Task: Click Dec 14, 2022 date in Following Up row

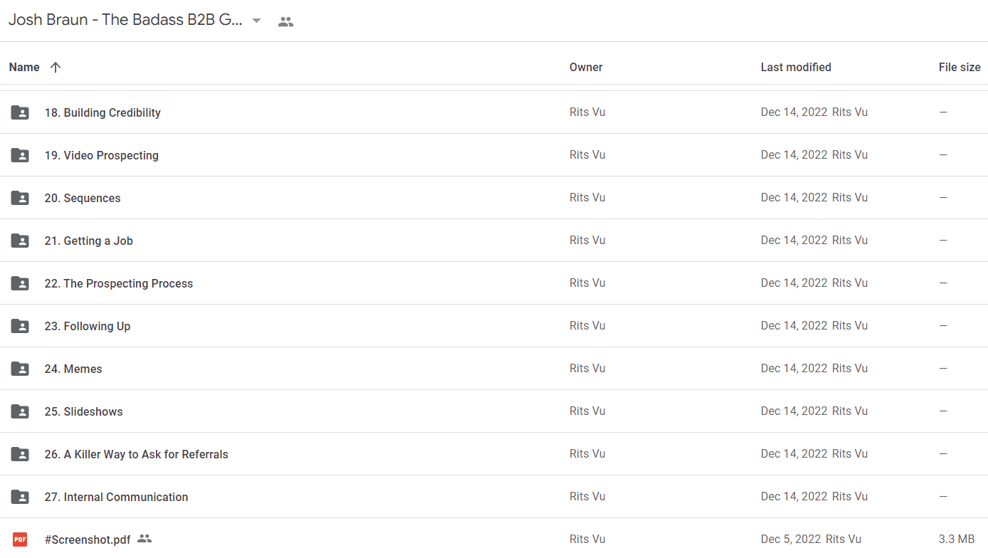Action: (x=794, y=325)
